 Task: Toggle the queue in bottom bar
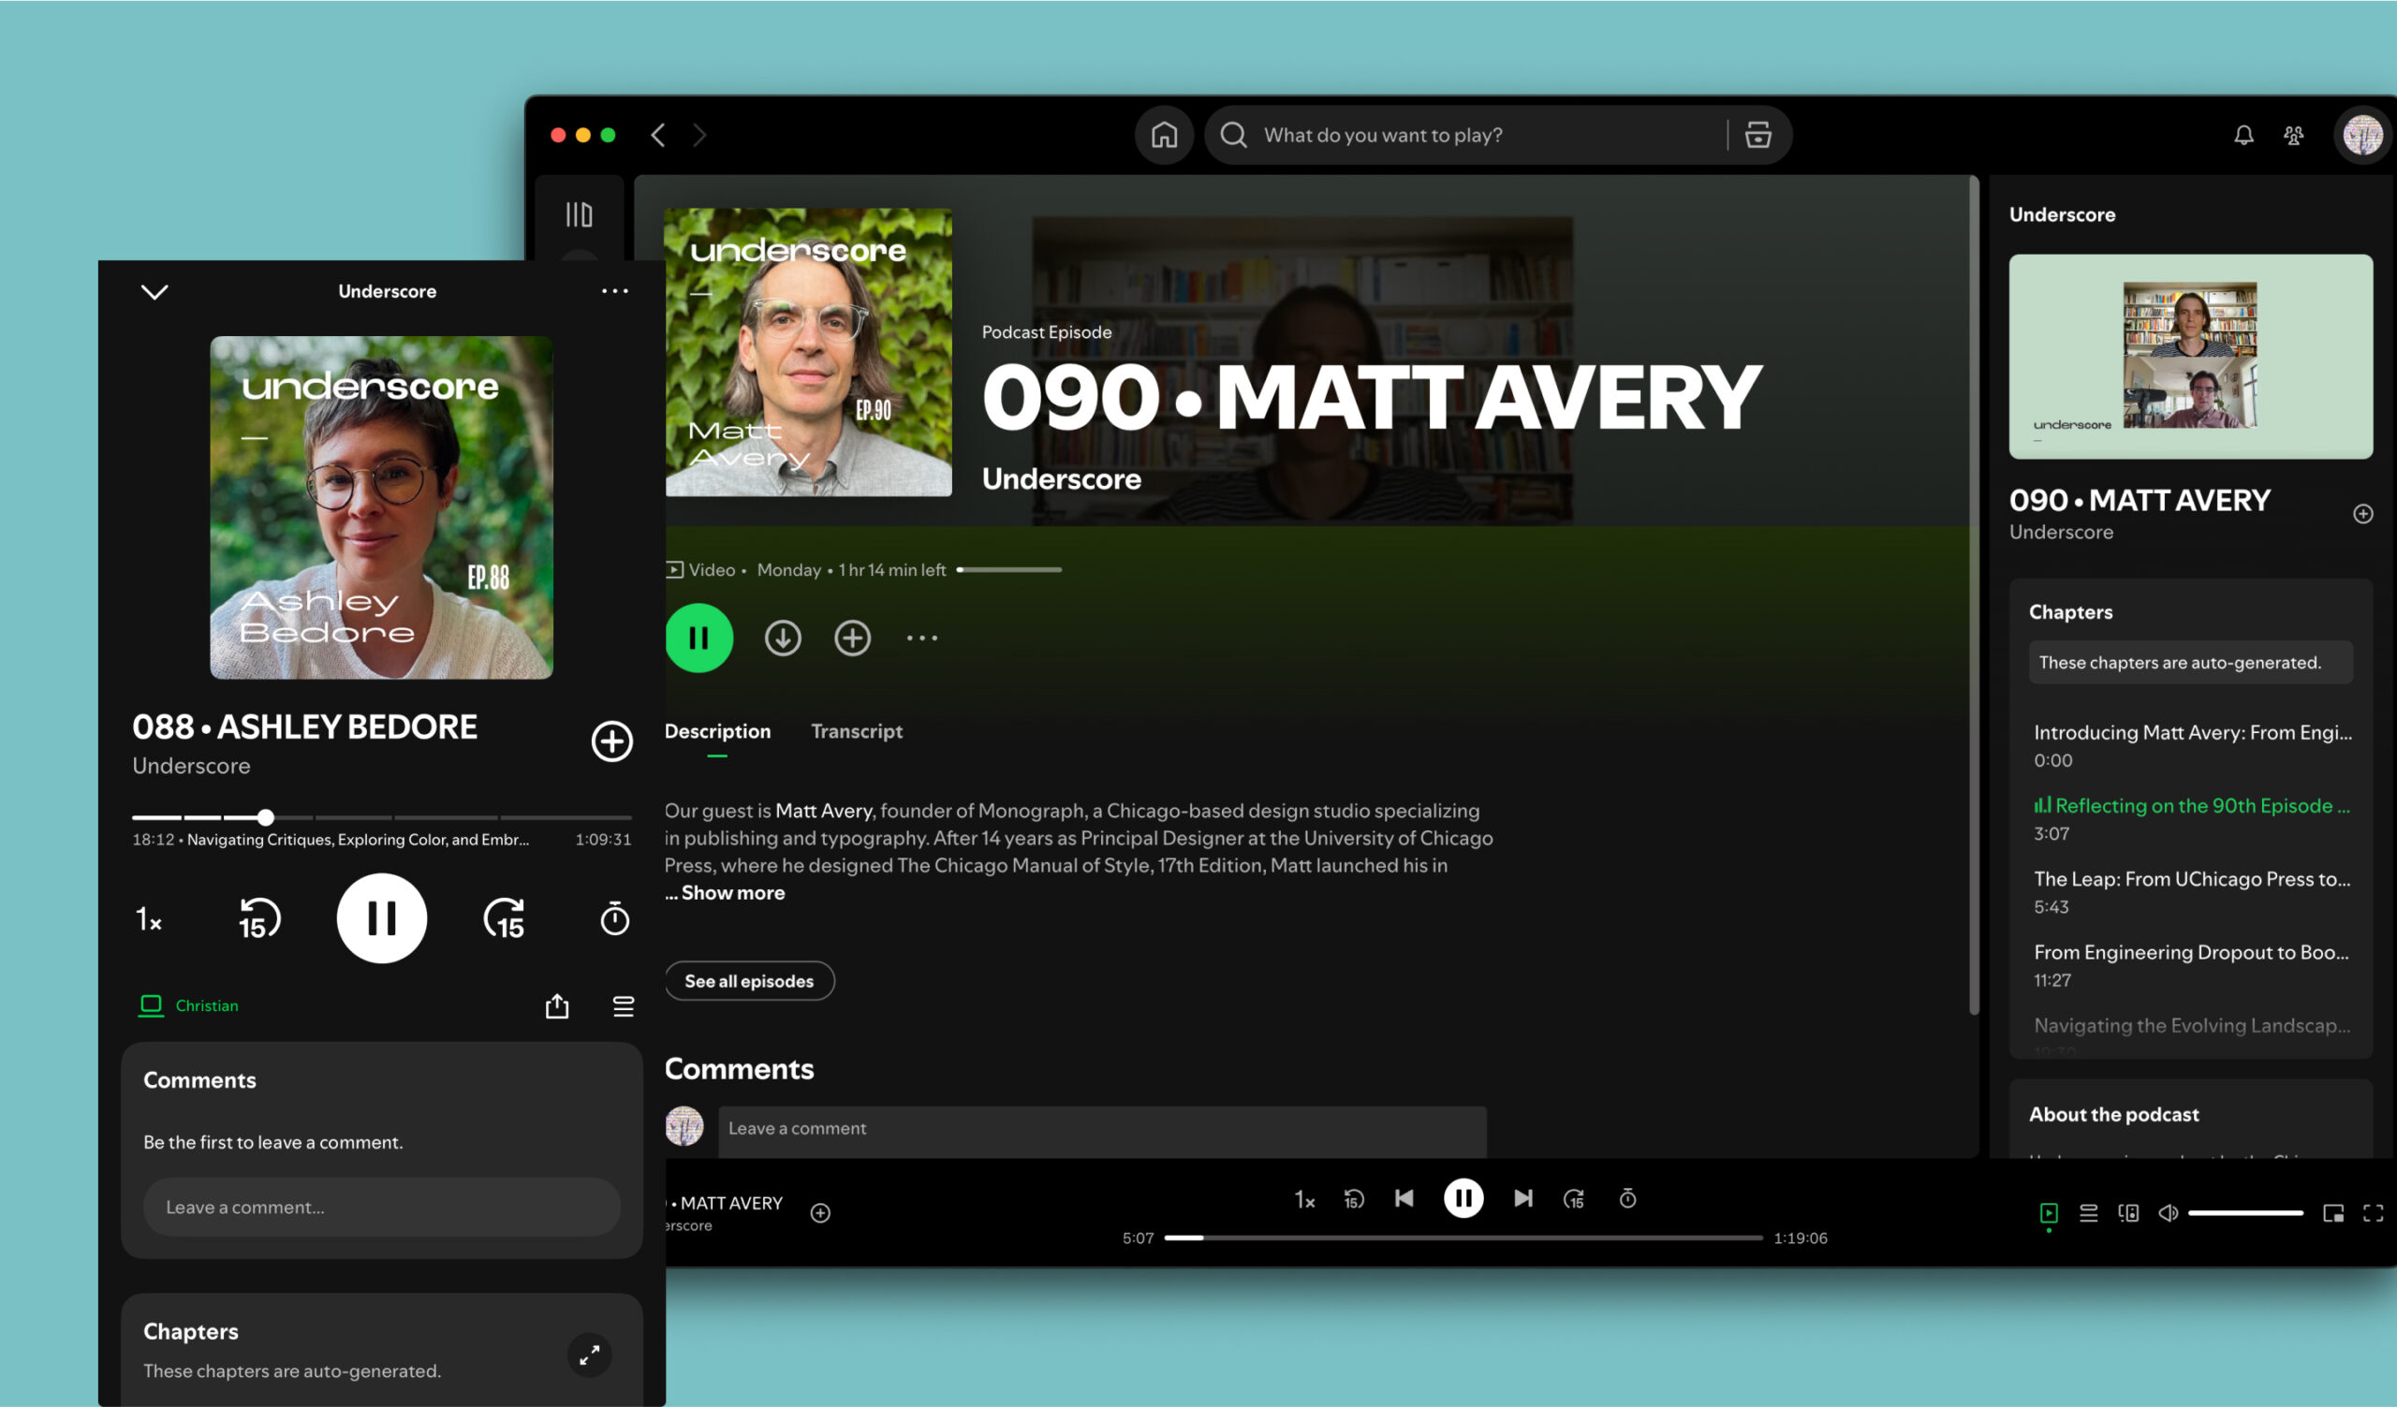2088,1212
